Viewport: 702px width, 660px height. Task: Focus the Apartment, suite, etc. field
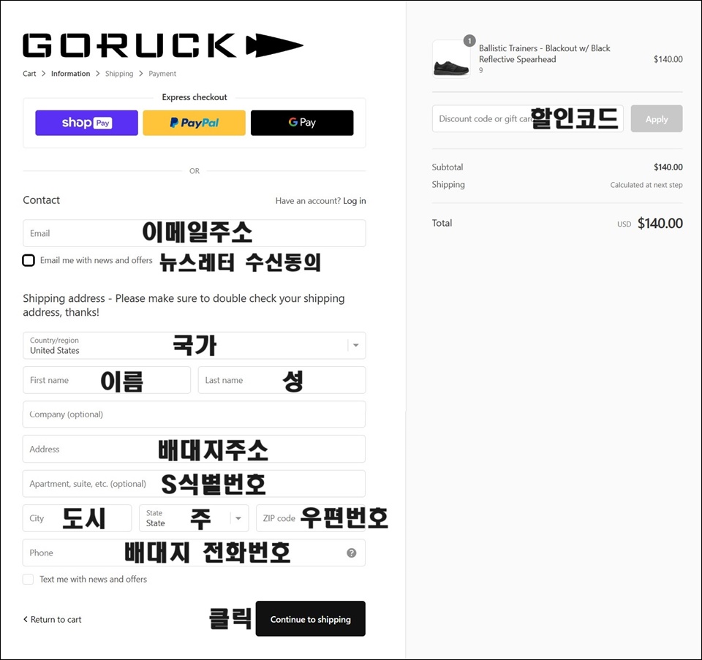(195, 484)
